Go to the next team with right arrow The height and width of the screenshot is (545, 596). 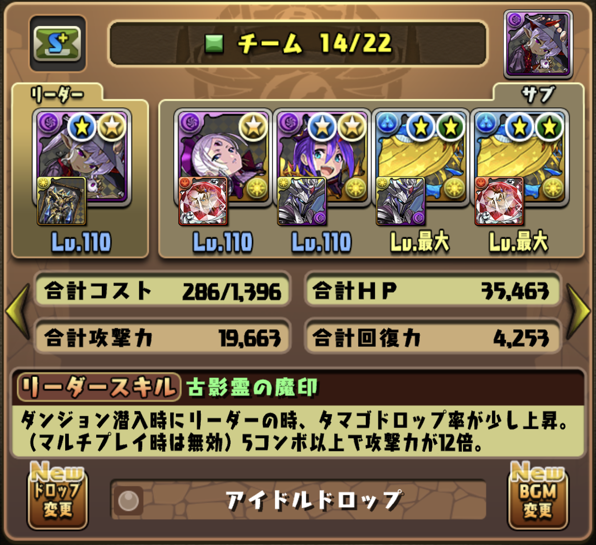pos(579,311)
